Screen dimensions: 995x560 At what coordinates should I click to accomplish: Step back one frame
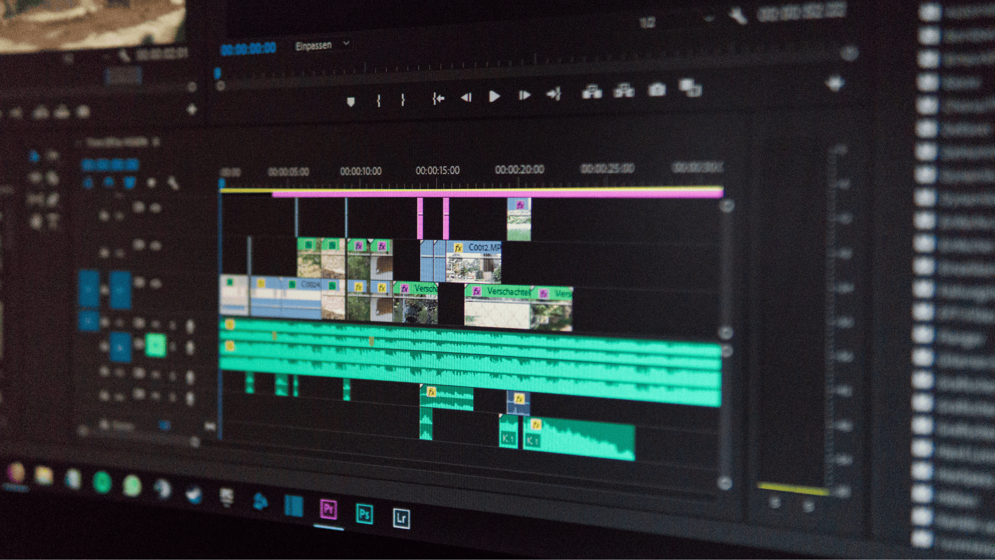pos(466,97)
